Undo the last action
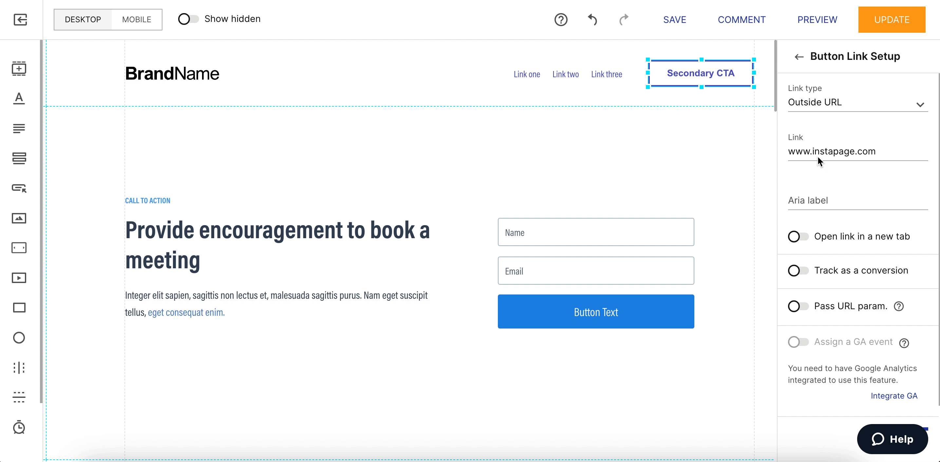This screenshot has height=462, width=940. [x=592, y=19]
